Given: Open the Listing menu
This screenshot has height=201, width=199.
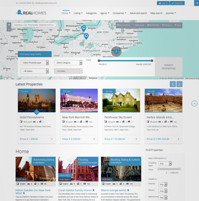Looking at the screenshot, I should (x=78, y=13).
